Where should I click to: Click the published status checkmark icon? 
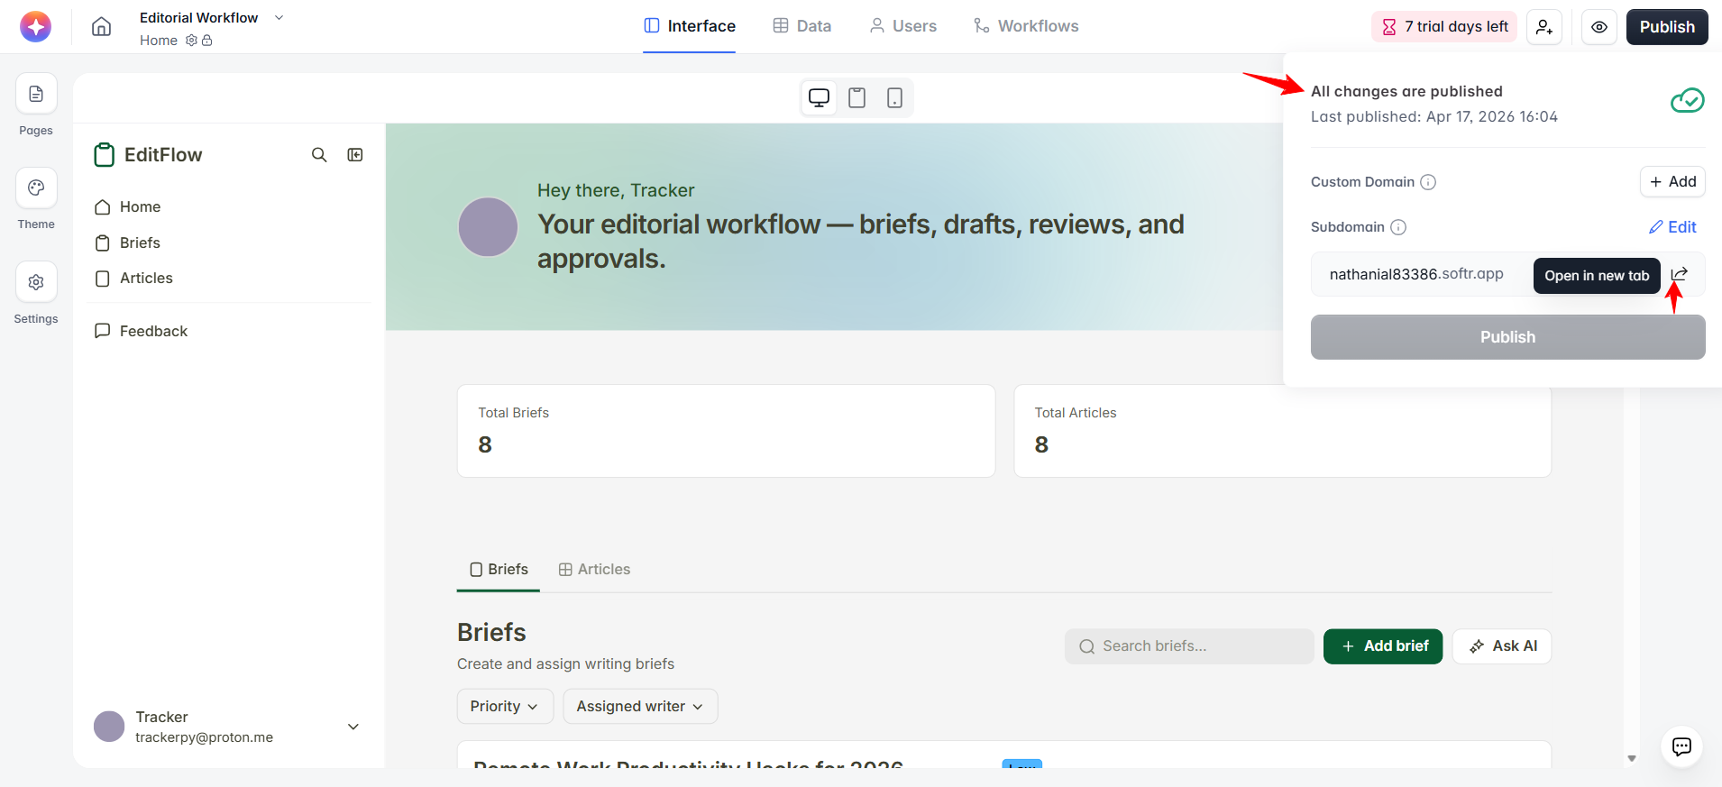1687,100
